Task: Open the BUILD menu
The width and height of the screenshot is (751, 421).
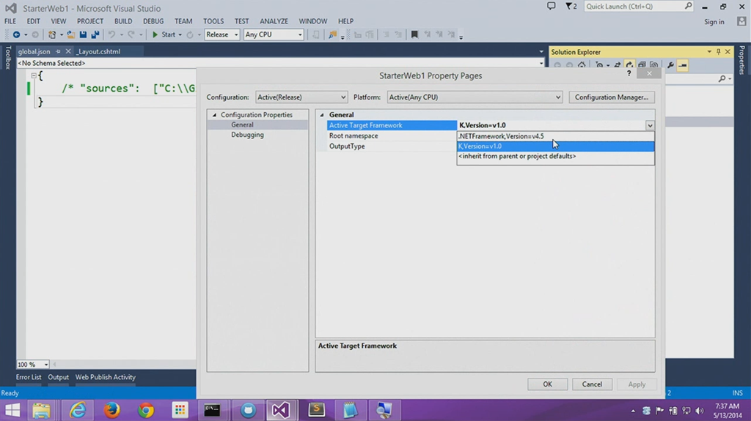Action: click(x=123, y=21)
